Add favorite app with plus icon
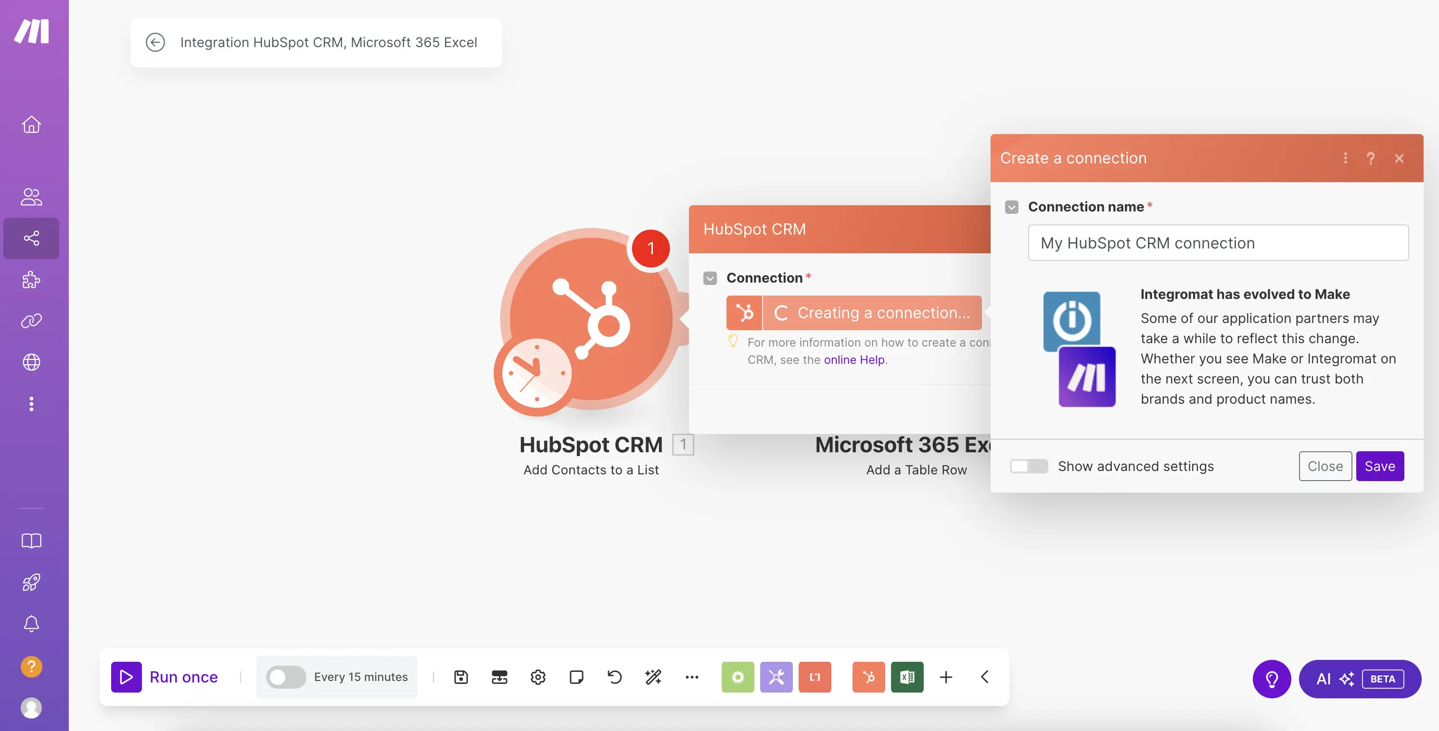1439x731 pixels. (946, 677)
